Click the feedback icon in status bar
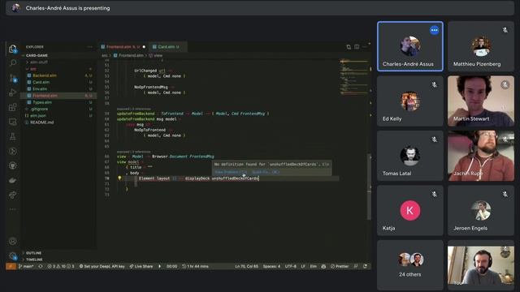Image resolution: width=520 pixels, height=292 pixels. (x=356, y=266)
